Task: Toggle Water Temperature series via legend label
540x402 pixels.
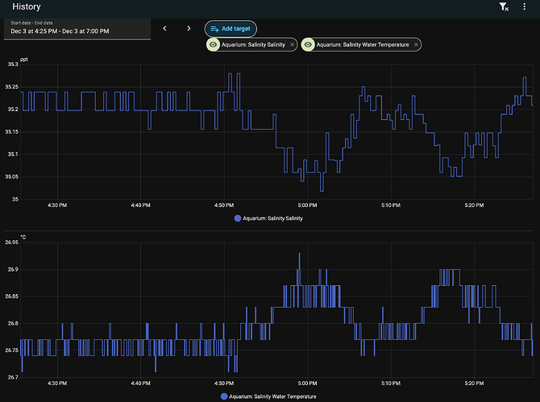Action: tap(272, 396)
